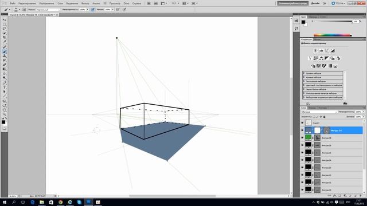Open Google Chrome from the taskbar
The image size is (367, 206).
[60, 202]
